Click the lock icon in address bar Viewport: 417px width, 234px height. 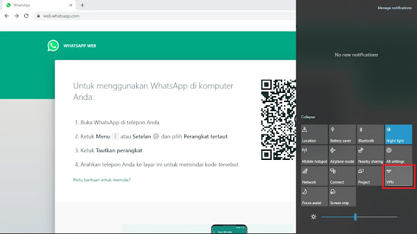pyautogui.click(x=38, y=16)
